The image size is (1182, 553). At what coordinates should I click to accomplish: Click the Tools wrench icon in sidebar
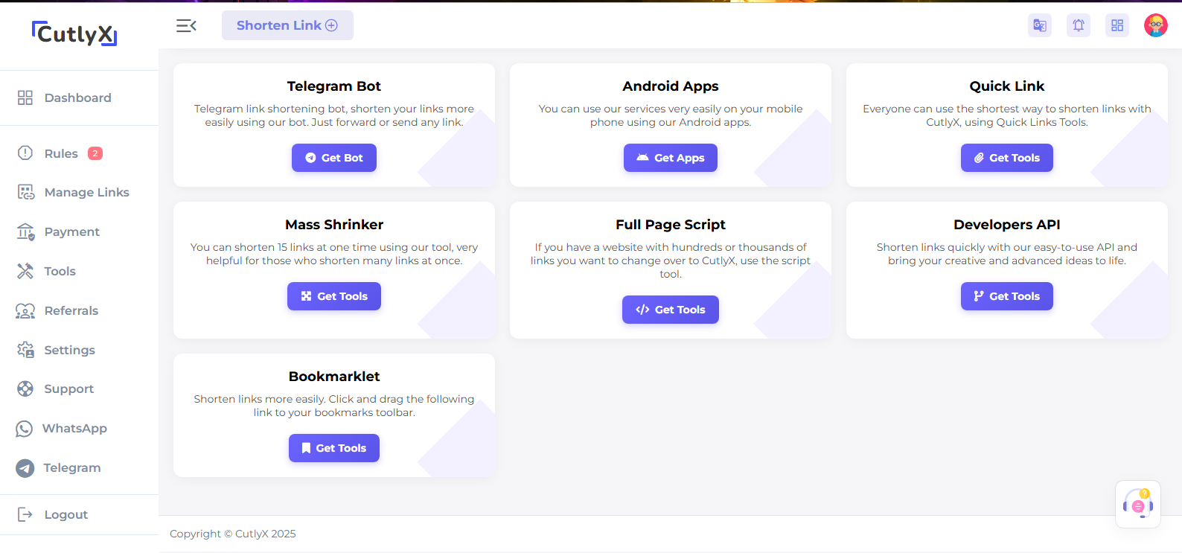(x=25, y=271)
